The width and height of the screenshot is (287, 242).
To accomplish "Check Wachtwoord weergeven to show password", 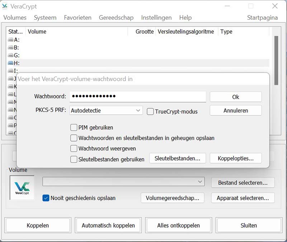I will click(74, 148).
